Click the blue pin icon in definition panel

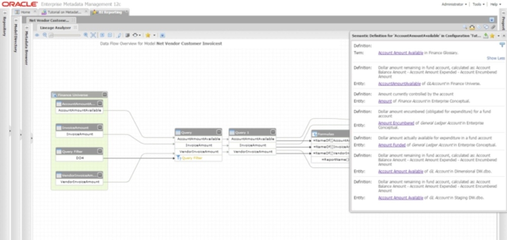(502, 45)
